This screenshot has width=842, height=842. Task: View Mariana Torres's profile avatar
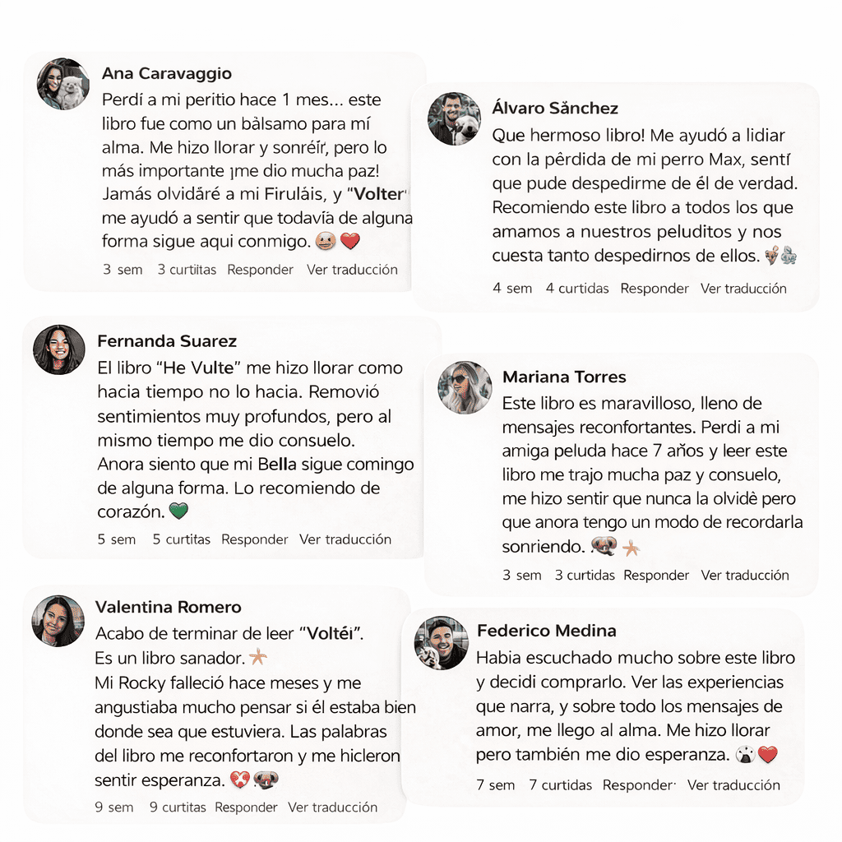[465, 387]
